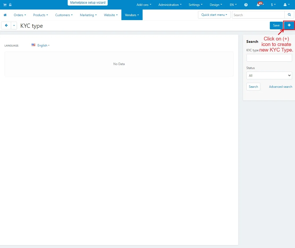Expand the dropdown next to back arrow

click(14, 25)
